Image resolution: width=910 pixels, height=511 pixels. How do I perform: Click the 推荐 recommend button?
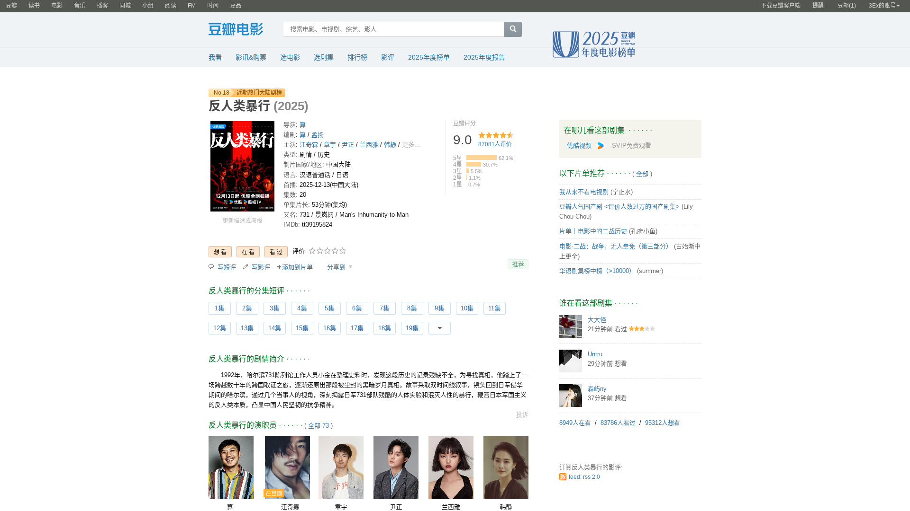[x=518, y=264]
